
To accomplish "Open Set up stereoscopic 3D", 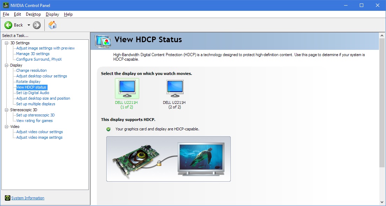I will coord(35,115).
